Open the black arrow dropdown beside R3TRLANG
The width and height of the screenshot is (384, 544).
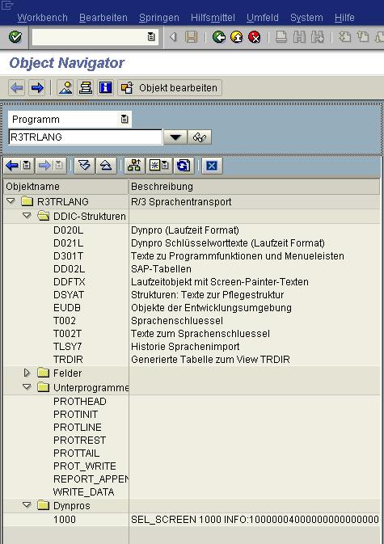pos(175,137)
